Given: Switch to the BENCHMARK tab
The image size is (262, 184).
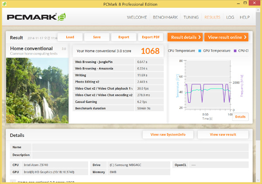Looking at the screenshot, I should [x=165, y=17].
